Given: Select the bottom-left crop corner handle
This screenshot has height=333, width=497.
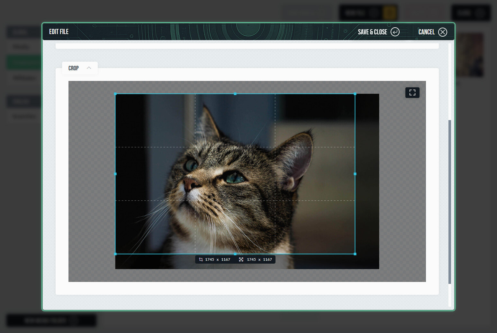Looking at the screenshot, I should [x=115, y=254].
